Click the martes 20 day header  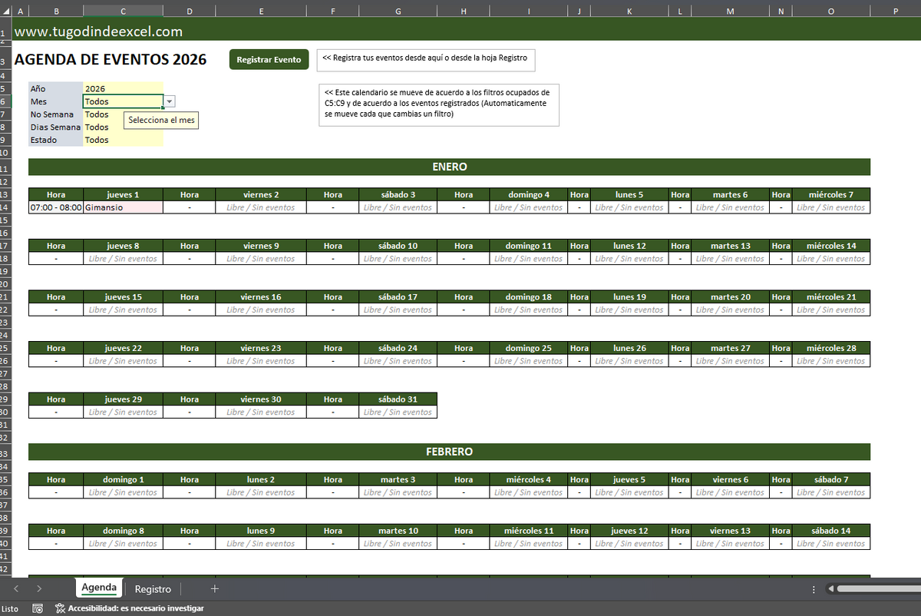click(729, 297)
